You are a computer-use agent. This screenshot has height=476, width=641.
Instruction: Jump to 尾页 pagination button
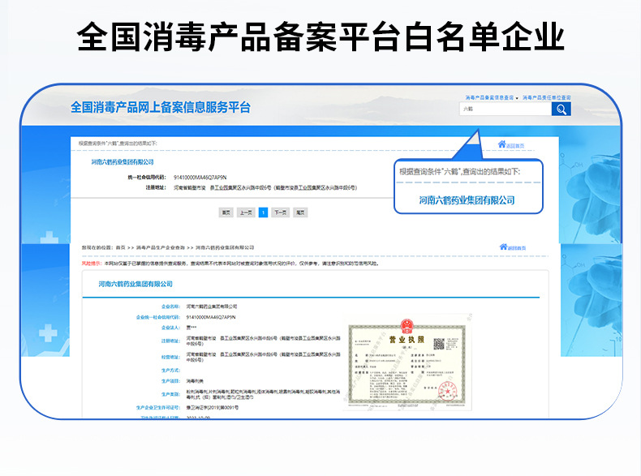pyautogui.click(x=300, y=212)
